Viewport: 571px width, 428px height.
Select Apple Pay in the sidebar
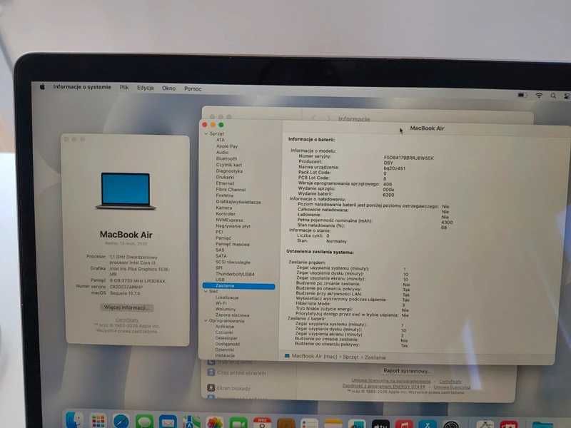(227, 146)
